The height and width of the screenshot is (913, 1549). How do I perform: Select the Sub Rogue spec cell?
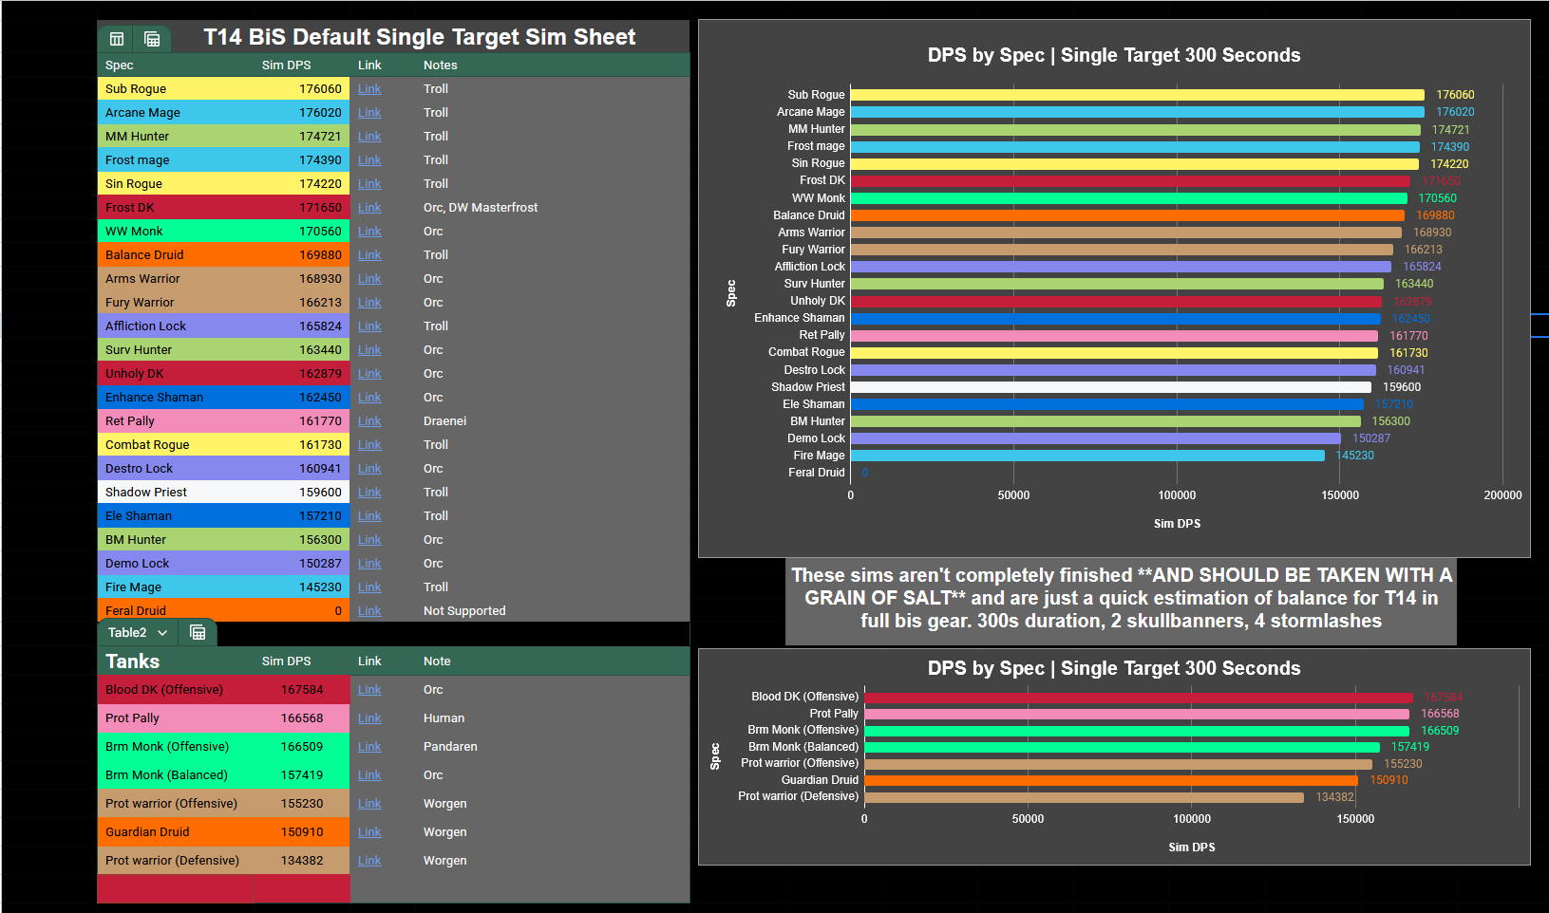(x=175, y=89)
